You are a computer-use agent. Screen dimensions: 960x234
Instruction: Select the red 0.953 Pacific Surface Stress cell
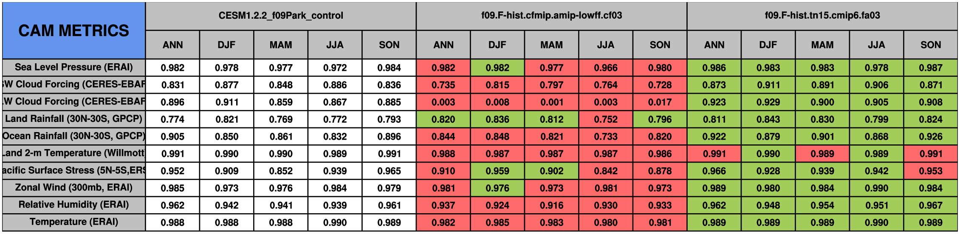(x=931, y=171)
